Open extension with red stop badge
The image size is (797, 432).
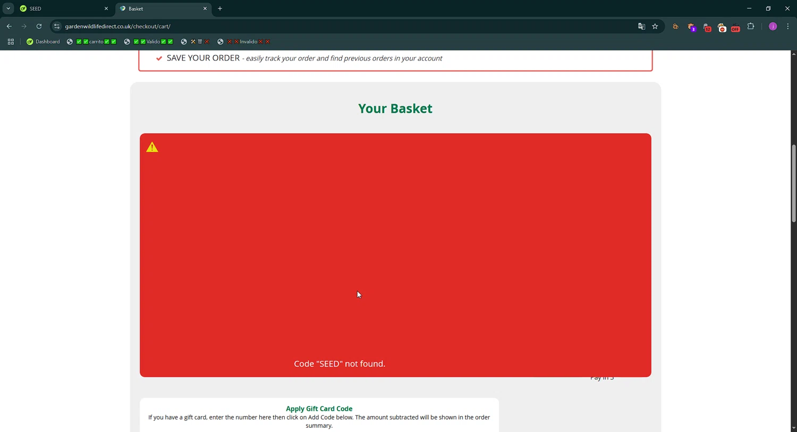tap(722, 27)
